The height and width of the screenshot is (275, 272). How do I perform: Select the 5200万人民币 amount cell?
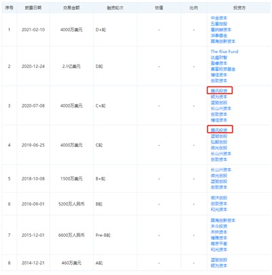coord(71,204)
